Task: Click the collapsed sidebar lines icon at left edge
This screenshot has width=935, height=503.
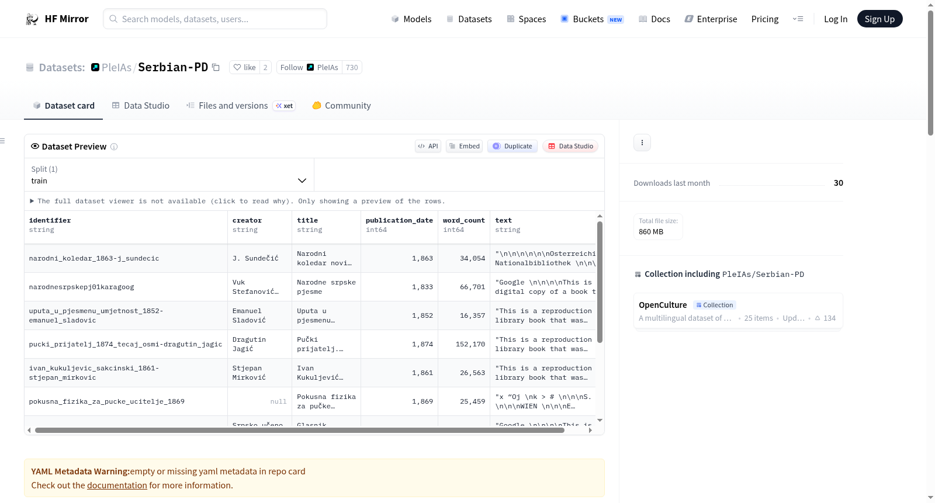Action: tap(2, 141)
